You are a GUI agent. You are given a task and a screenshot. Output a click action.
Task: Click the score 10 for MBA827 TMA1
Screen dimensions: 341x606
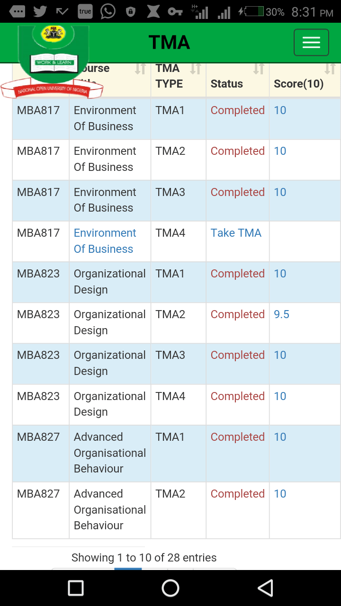click(280, 437)
